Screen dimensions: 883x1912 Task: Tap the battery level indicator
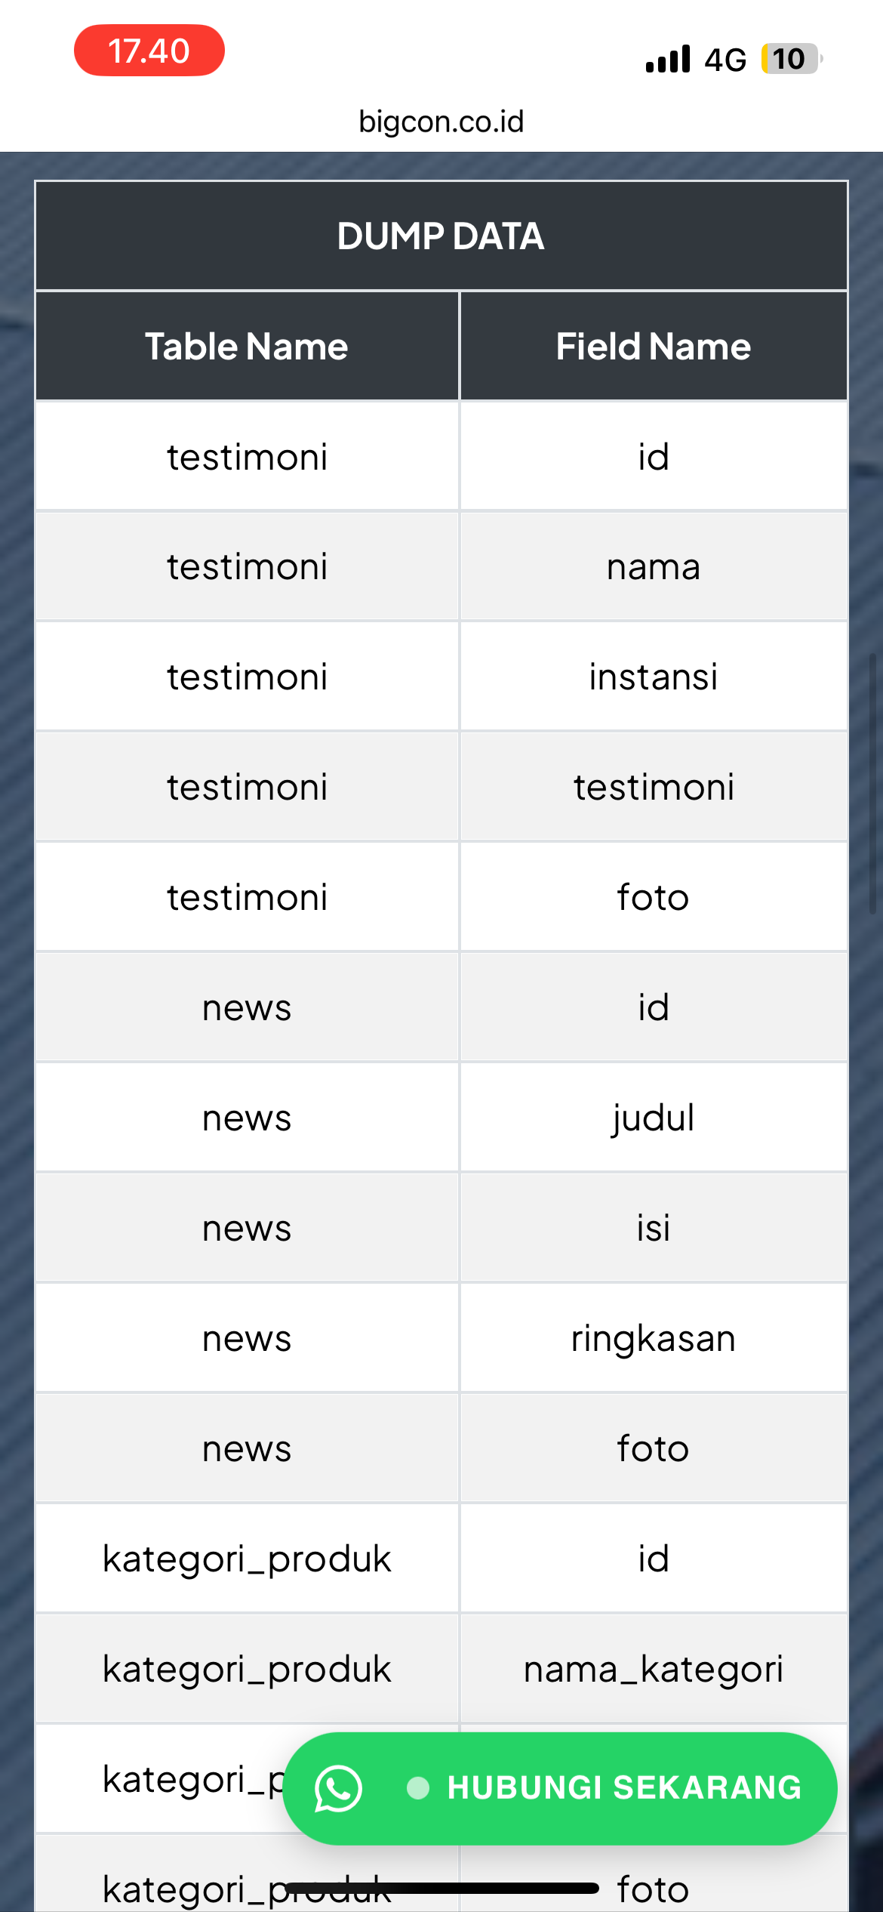pos(790,59)
